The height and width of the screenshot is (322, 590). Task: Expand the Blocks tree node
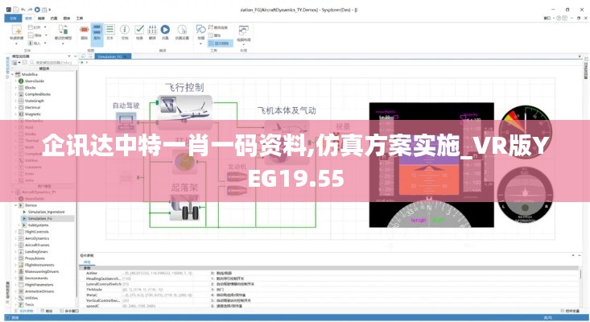click(x=16, y=88)
